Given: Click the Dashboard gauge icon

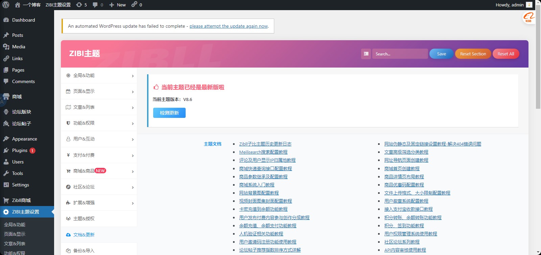Looking at the screenshot, I should click(x=6, y=20).
